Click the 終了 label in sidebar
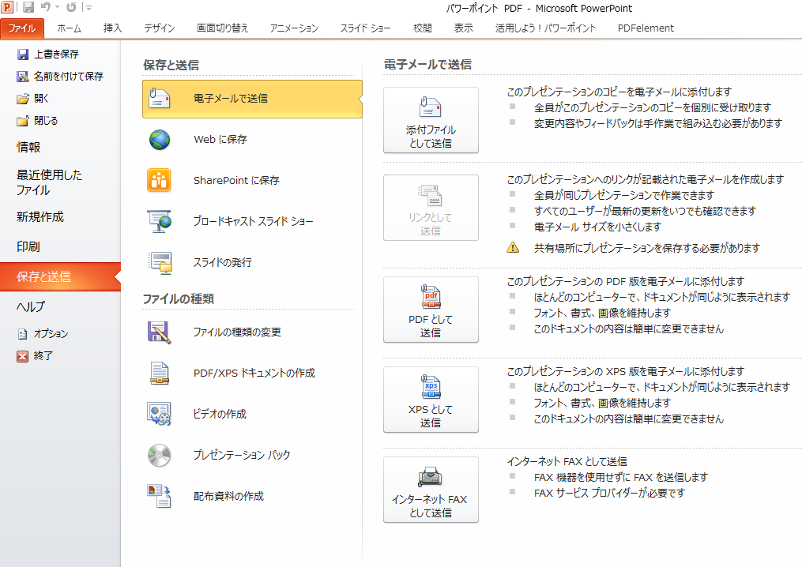 [x=43, y=356]
